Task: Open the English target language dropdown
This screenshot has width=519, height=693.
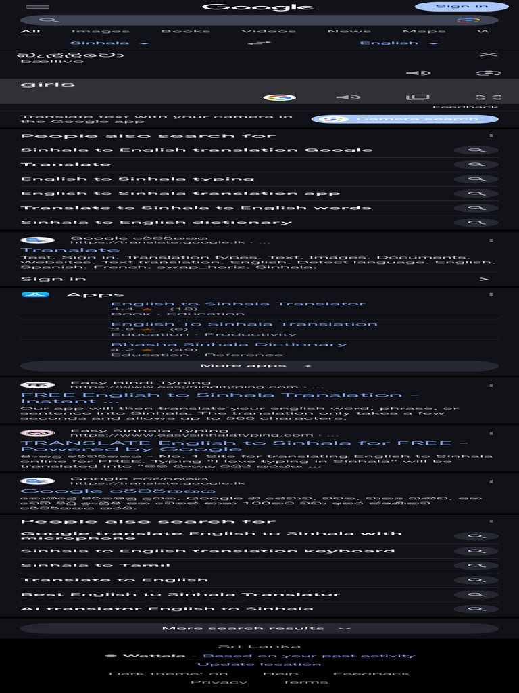Action: [399, 43]
